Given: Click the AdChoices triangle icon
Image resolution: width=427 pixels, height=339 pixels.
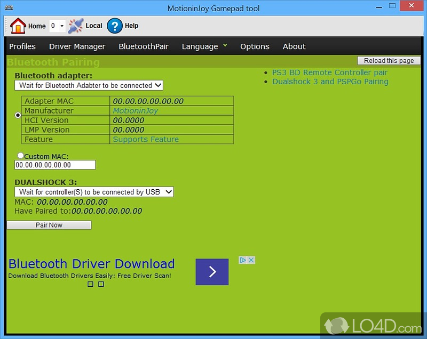Looking at the screenshot, I should pyautogui.click(x=243, y=260).
